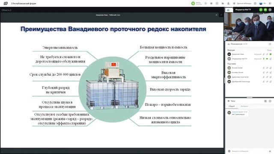Switch to the Вопросы chat tab
This screenshot has height=154, width=274.
click(x=244, y=107)
